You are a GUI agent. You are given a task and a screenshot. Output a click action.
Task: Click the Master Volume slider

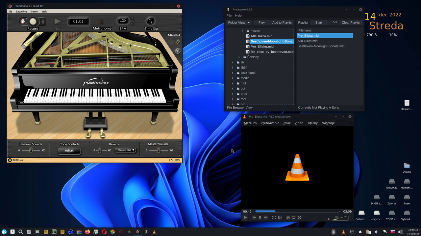(x=159, y=150)
